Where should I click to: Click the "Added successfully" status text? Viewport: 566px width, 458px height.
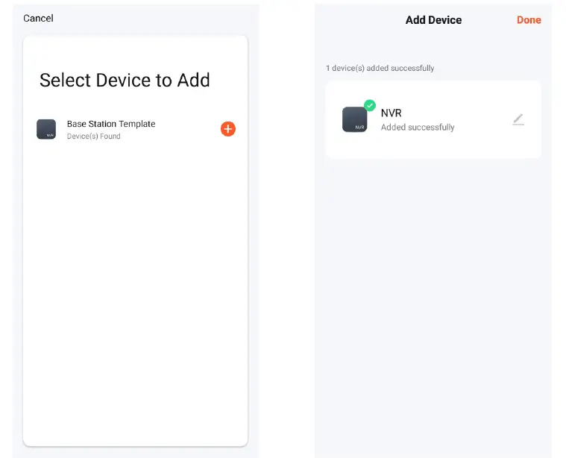click(x=418, y=128)
